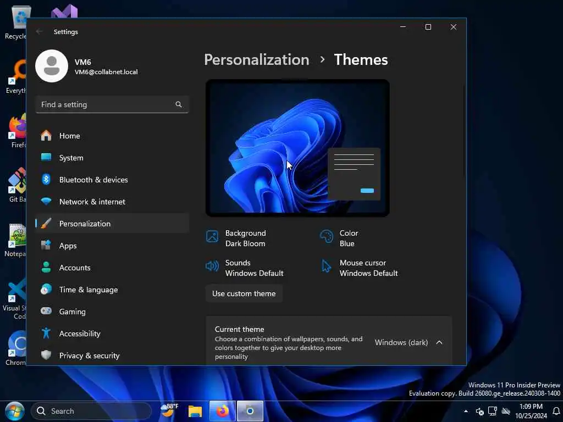Screen dimensions: 563x422
Task: Click the Settings window scrollbar
Action: point(463,130)
